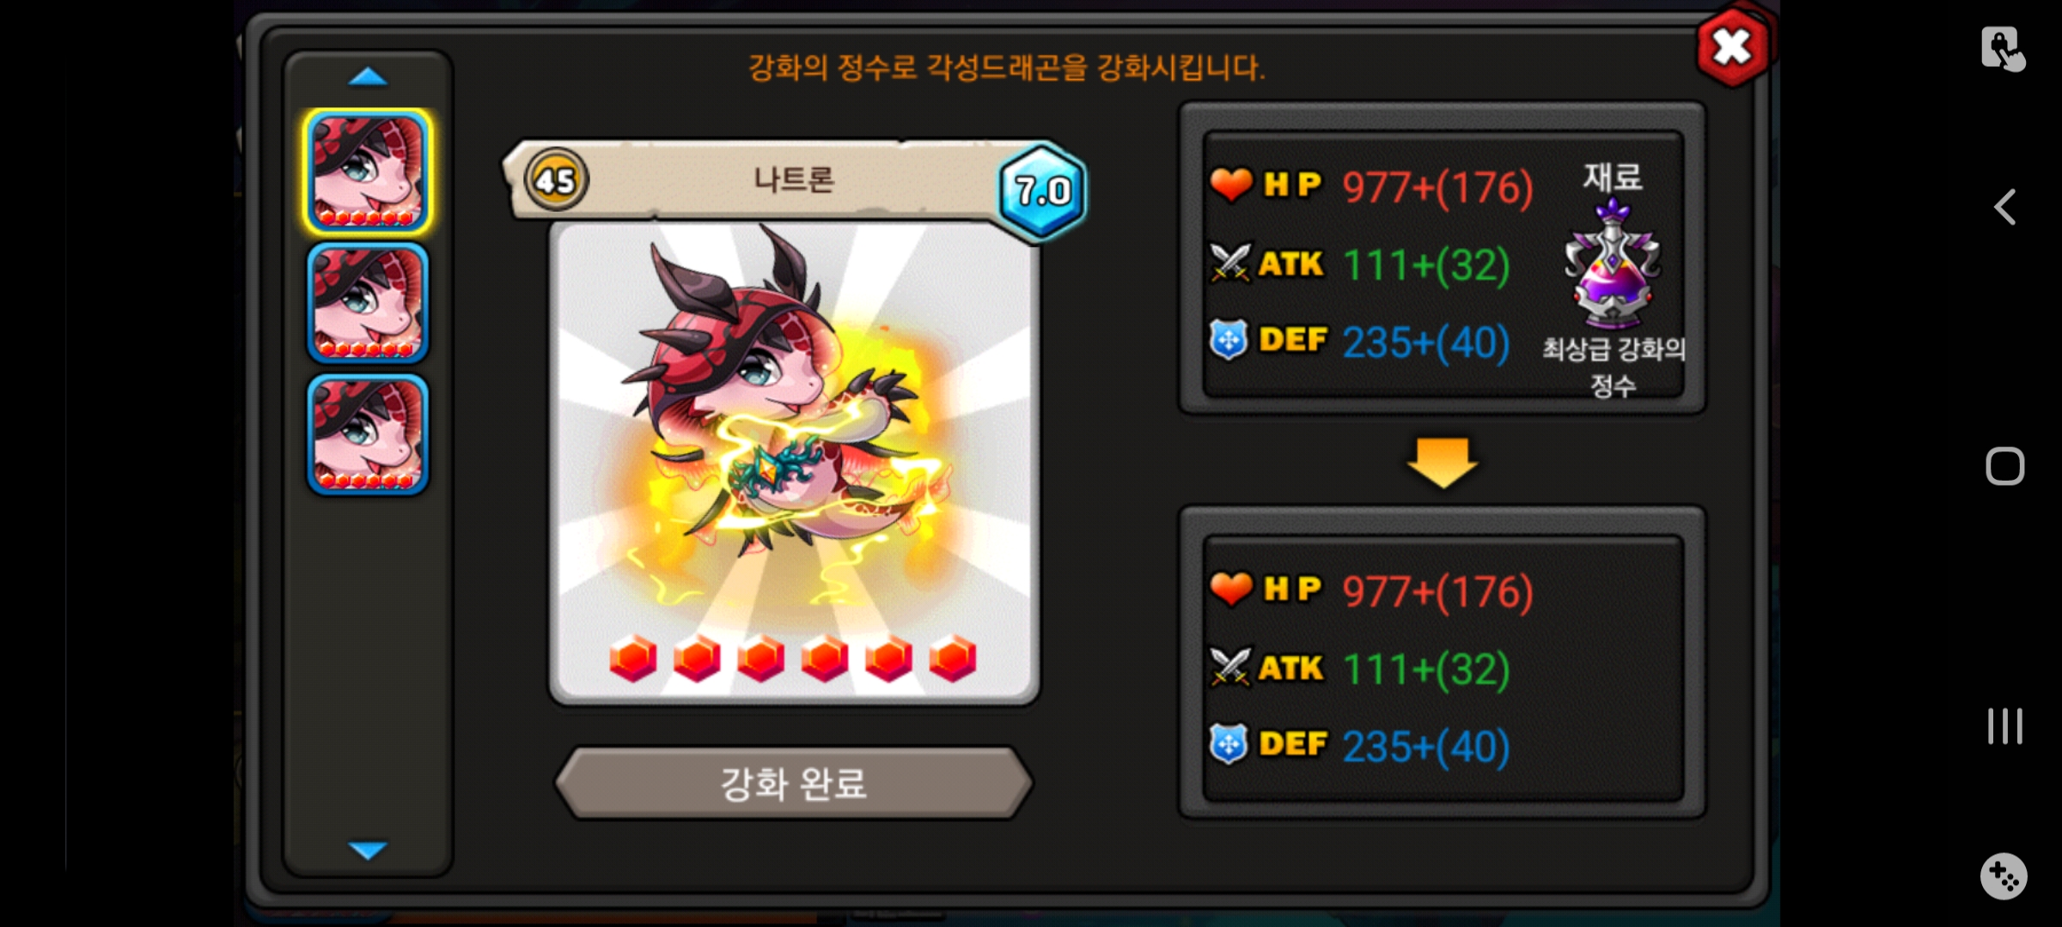Screen dimensions: 2062x927
Task: Tap the HP heart icon in top stats
Action: tap(1231, 184)
